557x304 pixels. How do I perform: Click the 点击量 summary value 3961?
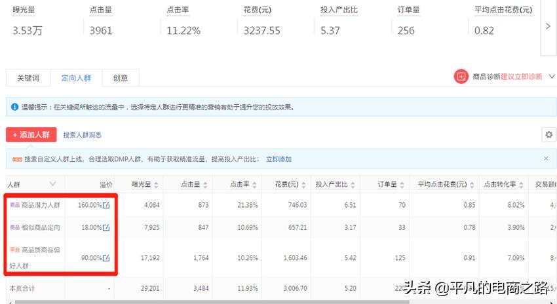tap(101, 31)
